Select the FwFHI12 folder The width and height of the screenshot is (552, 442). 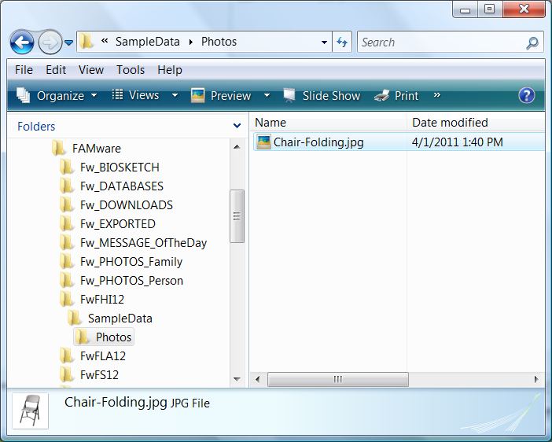[x=92, y=300]
